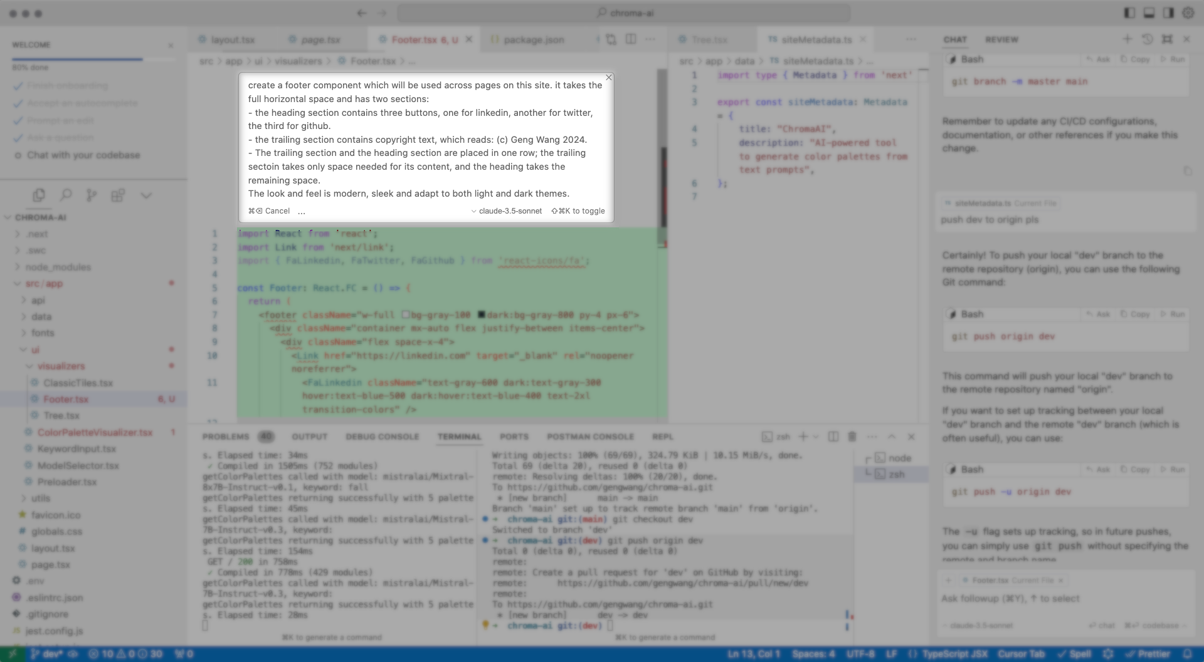This screenshot has height=662, width=1204.
Task: Click the dark:bg-gray-800 color swatch in code
Action: (482, 315)
